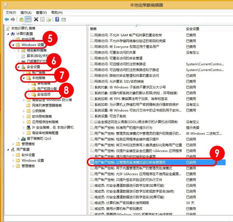Expand Windows 设置 under 用户配置

pos(13,161)
